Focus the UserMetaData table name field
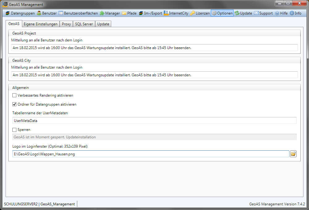Image resolution: width=309 pixels, height=210 pixels. click(x=154, y=120)
